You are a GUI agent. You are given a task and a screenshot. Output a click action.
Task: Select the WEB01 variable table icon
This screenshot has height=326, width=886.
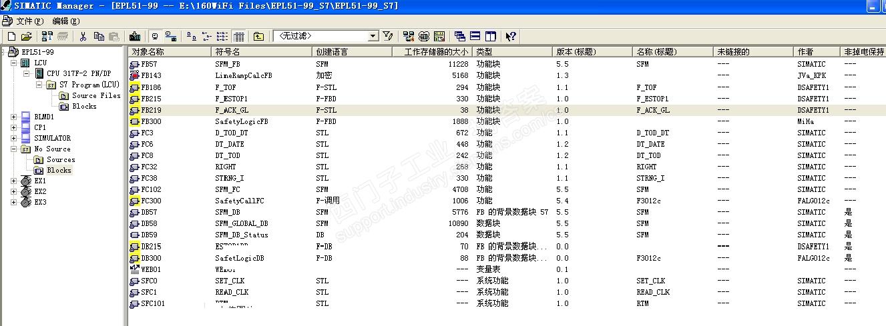(136, 269)
